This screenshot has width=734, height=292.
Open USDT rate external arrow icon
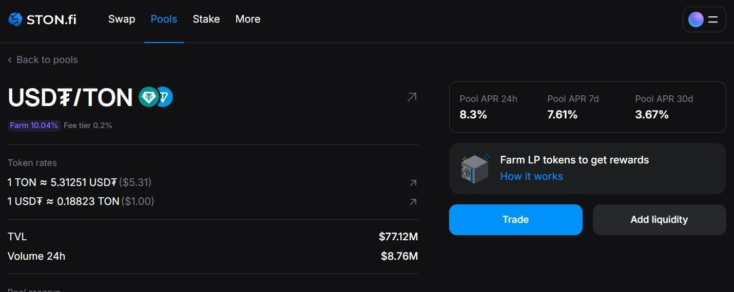pyautogui.click(x=413, y=202)
